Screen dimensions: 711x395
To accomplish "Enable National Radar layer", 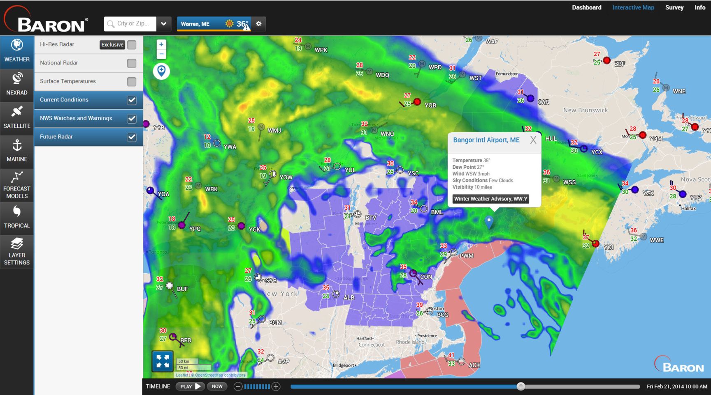I will point(132,63).
